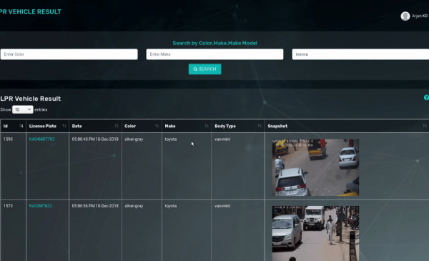The width and height of the screenshot is (429, 261).
Task: Click the Arjun KR username text
Action: pos(420,16)
